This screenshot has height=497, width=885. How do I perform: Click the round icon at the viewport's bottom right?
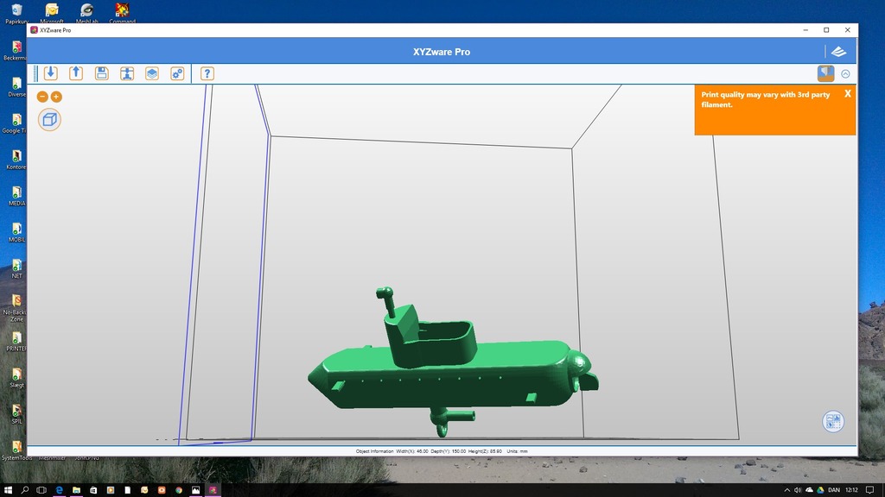coord(833,421)
